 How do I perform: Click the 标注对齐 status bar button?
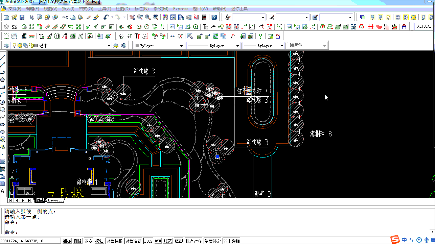193,241
